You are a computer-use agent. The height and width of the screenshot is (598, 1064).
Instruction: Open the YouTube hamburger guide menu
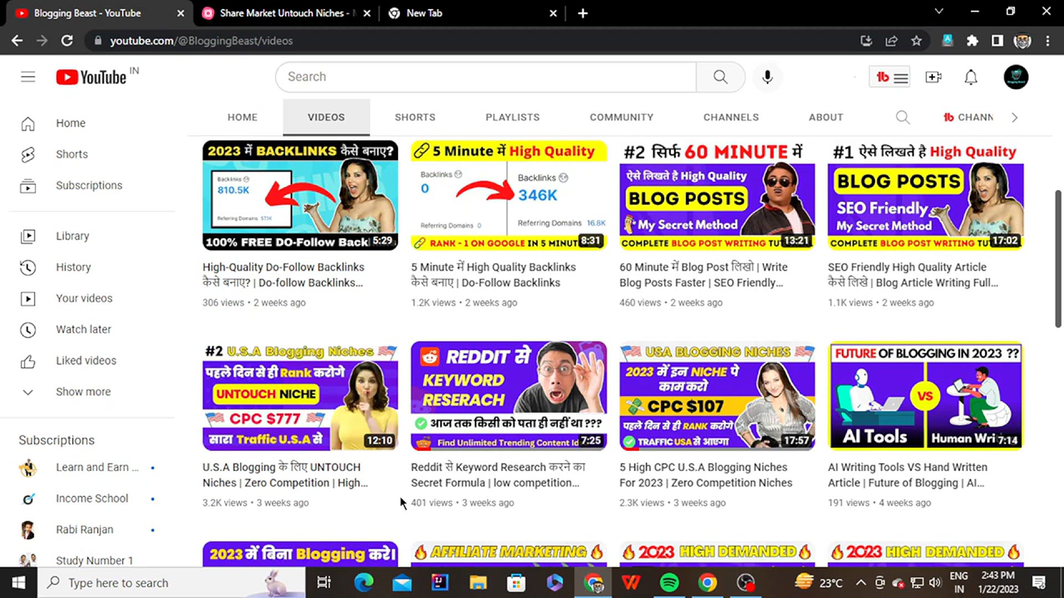click(28, 77)
